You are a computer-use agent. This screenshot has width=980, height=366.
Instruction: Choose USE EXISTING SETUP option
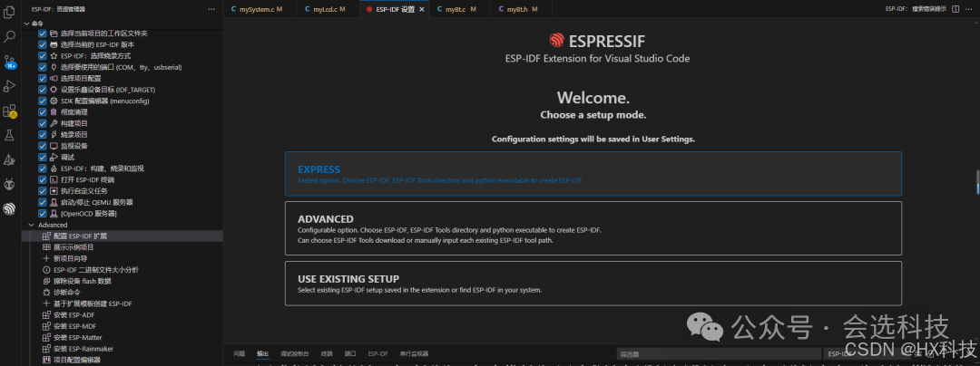click(593, 283)
